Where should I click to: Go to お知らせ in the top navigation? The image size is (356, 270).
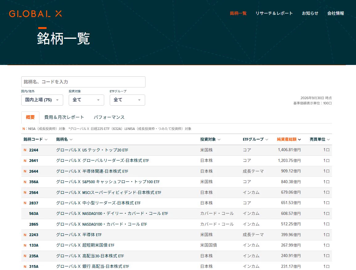310,13
